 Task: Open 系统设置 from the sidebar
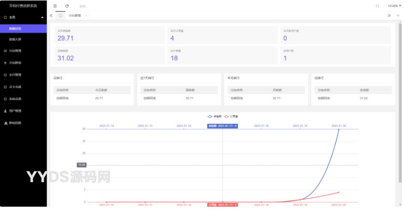coord(15,99)
